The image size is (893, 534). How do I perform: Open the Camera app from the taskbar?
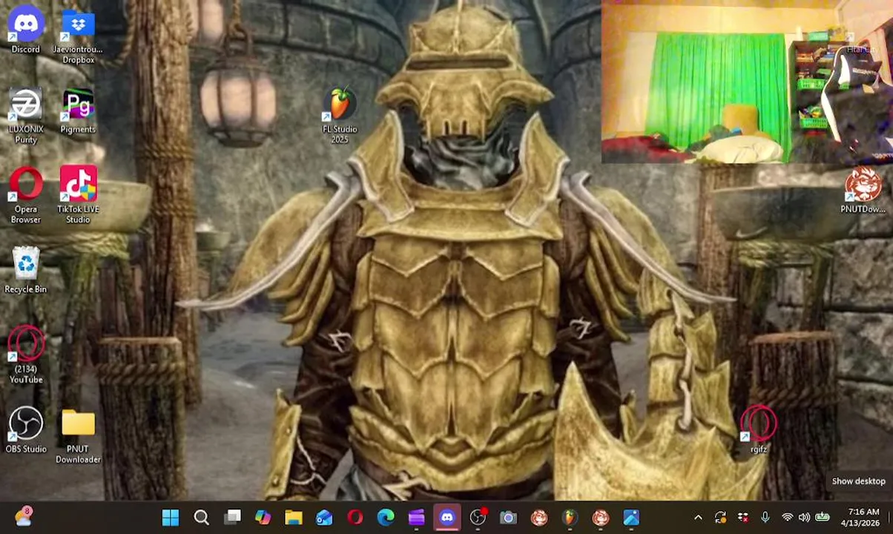[508, 517]
